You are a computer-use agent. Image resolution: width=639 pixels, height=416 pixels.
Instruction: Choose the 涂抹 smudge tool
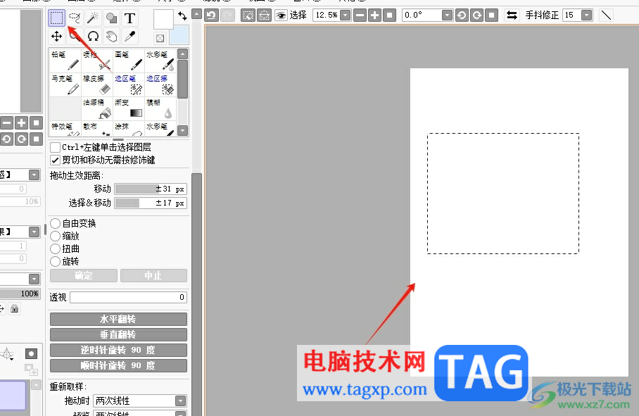coord(129,128)
